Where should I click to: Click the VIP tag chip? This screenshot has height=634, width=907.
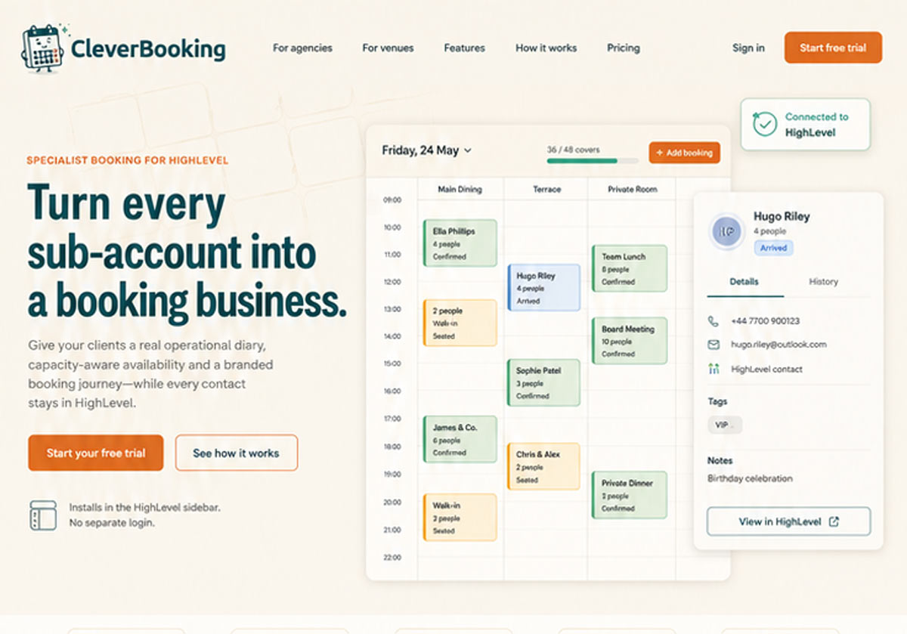(x=725, y=425)
